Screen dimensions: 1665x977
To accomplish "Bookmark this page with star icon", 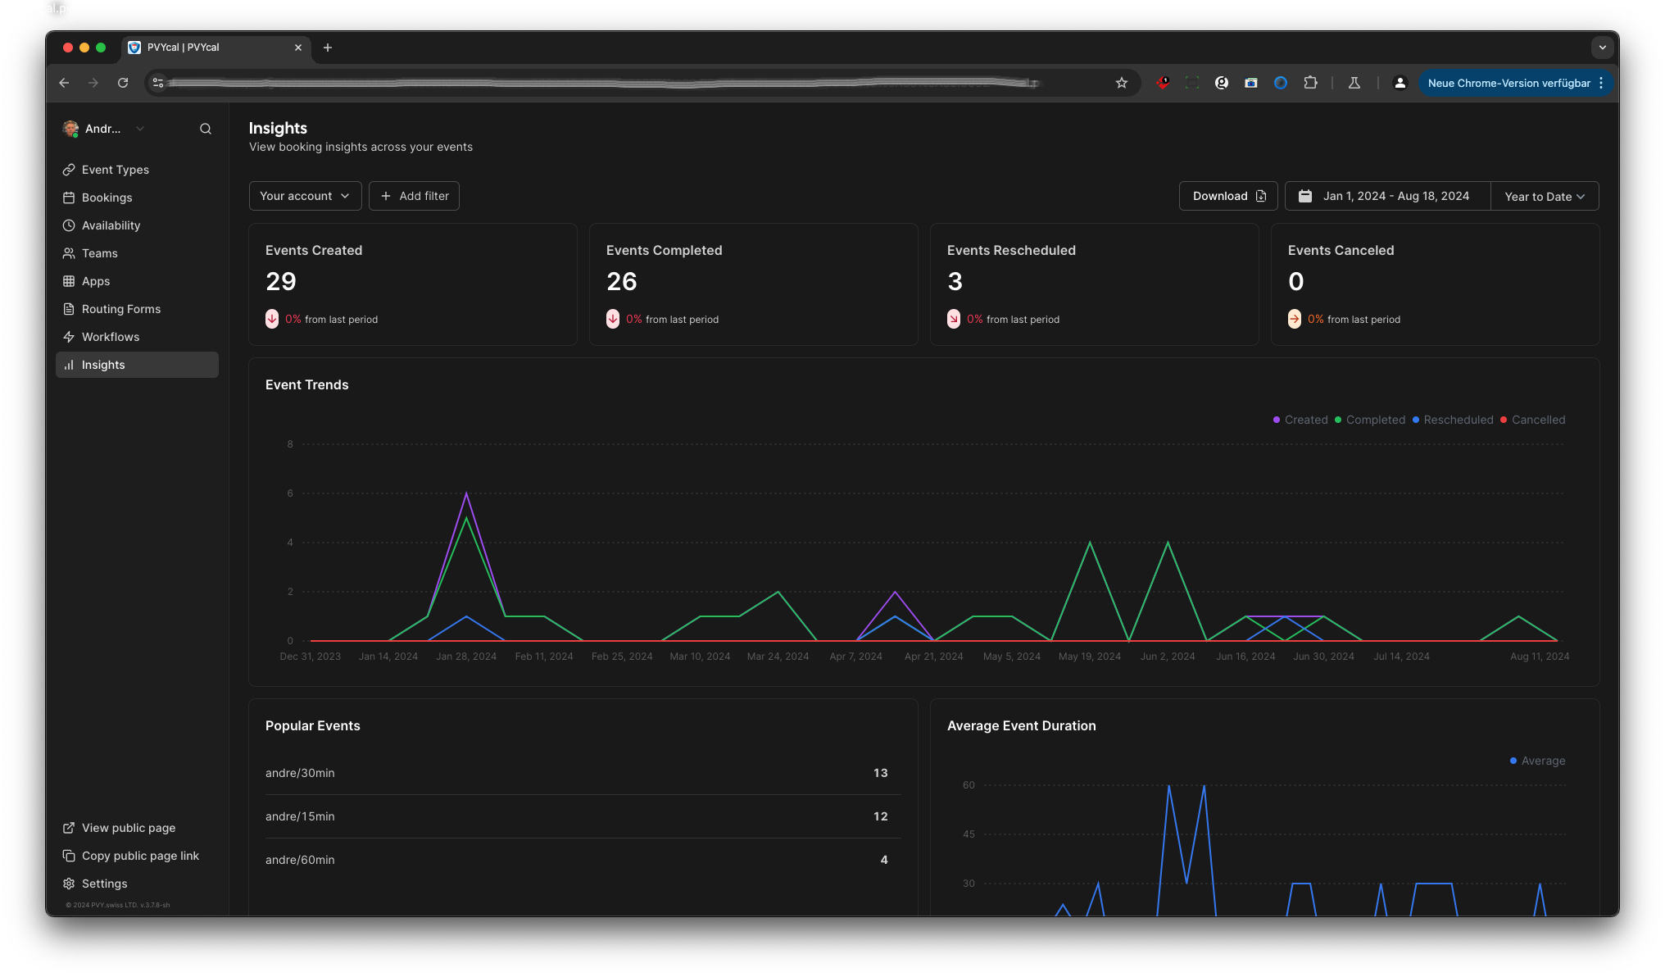I will click(x=1122, y=83).
